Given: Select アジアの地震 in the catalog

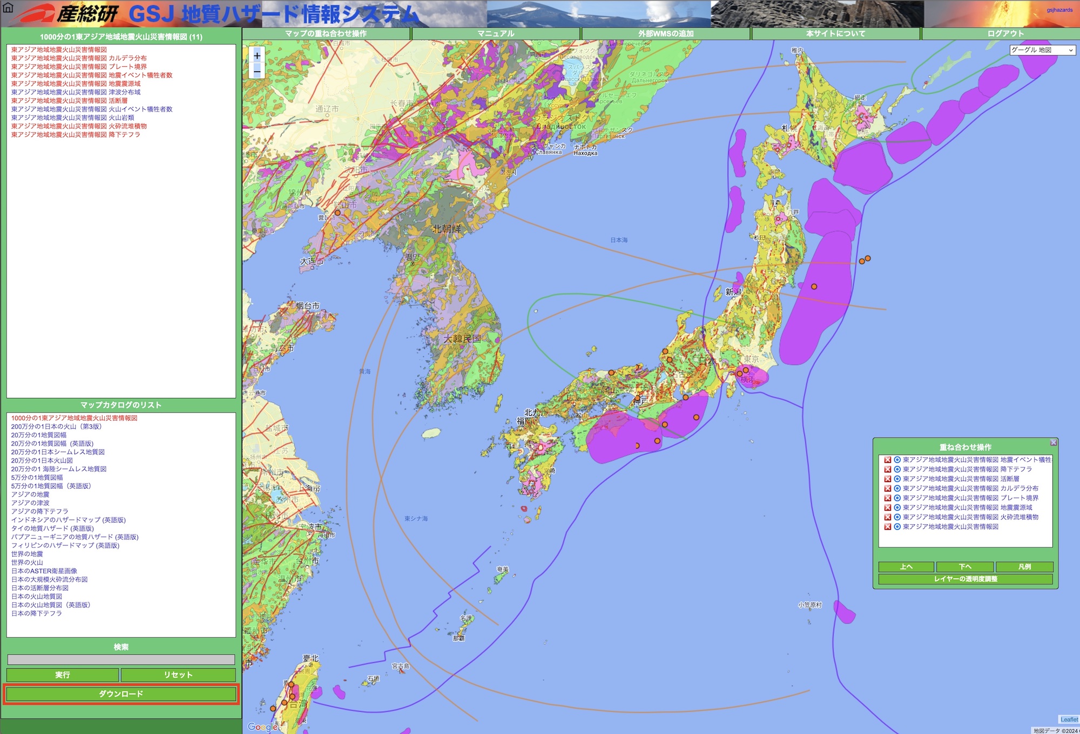Looking at the screenshot, I should (30, 495).
